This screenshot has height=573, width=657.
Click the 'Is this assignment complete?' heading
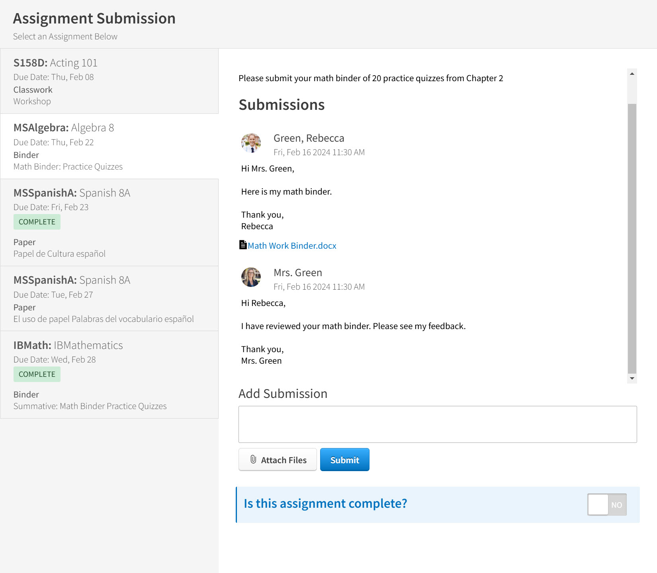326,503
